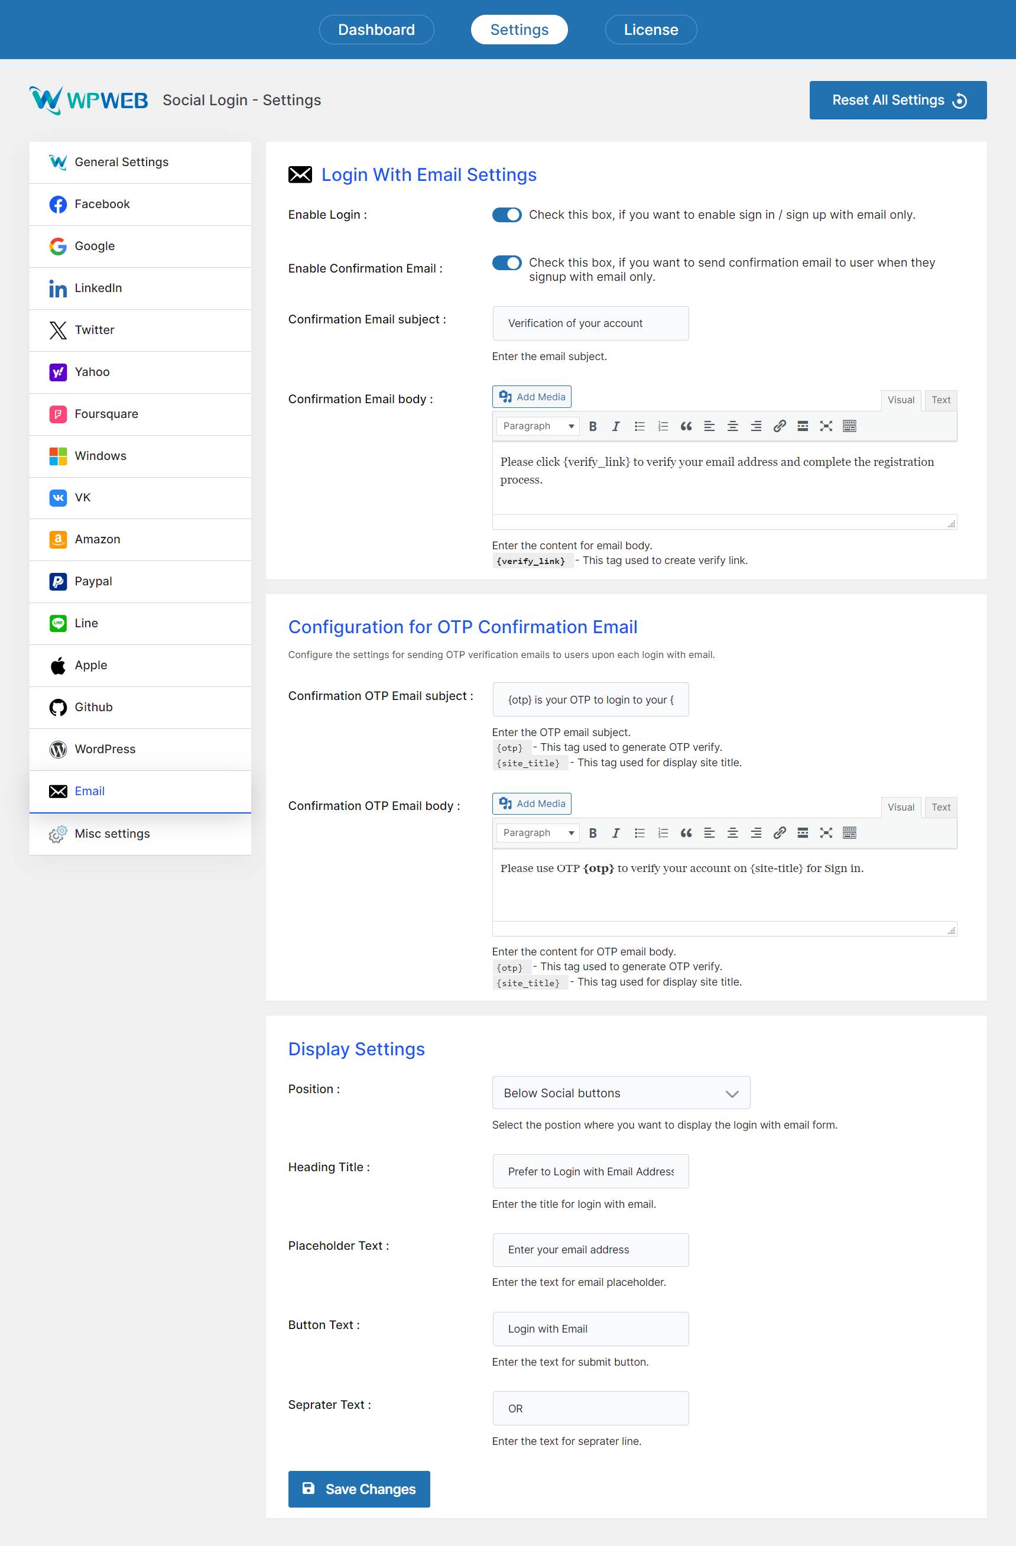The image size is (1016, 1546).
Task: Click Reset All Settings button
Action: 898,100
